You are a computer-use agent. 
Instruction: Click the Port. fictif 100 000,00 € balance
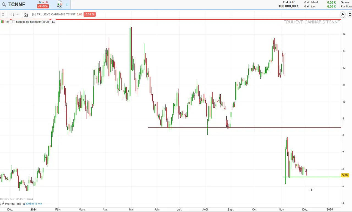[x=288, y=4]
